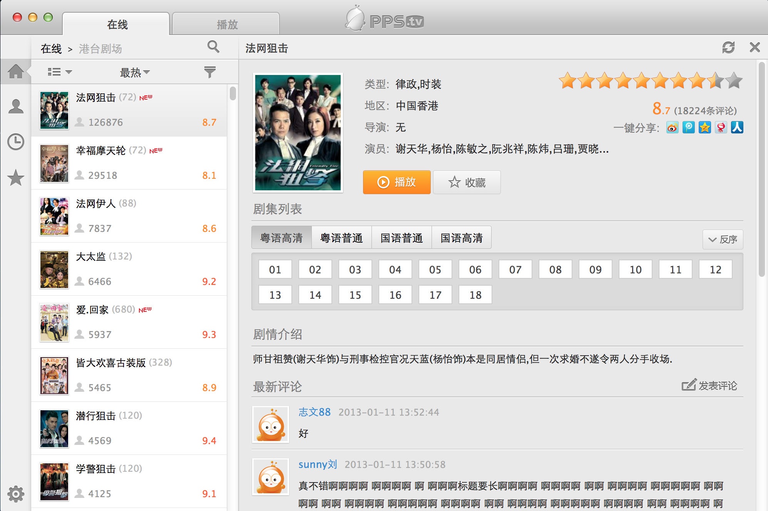768x511 pixels.
Task: Open the search magnifier
Action: (214, 47)
